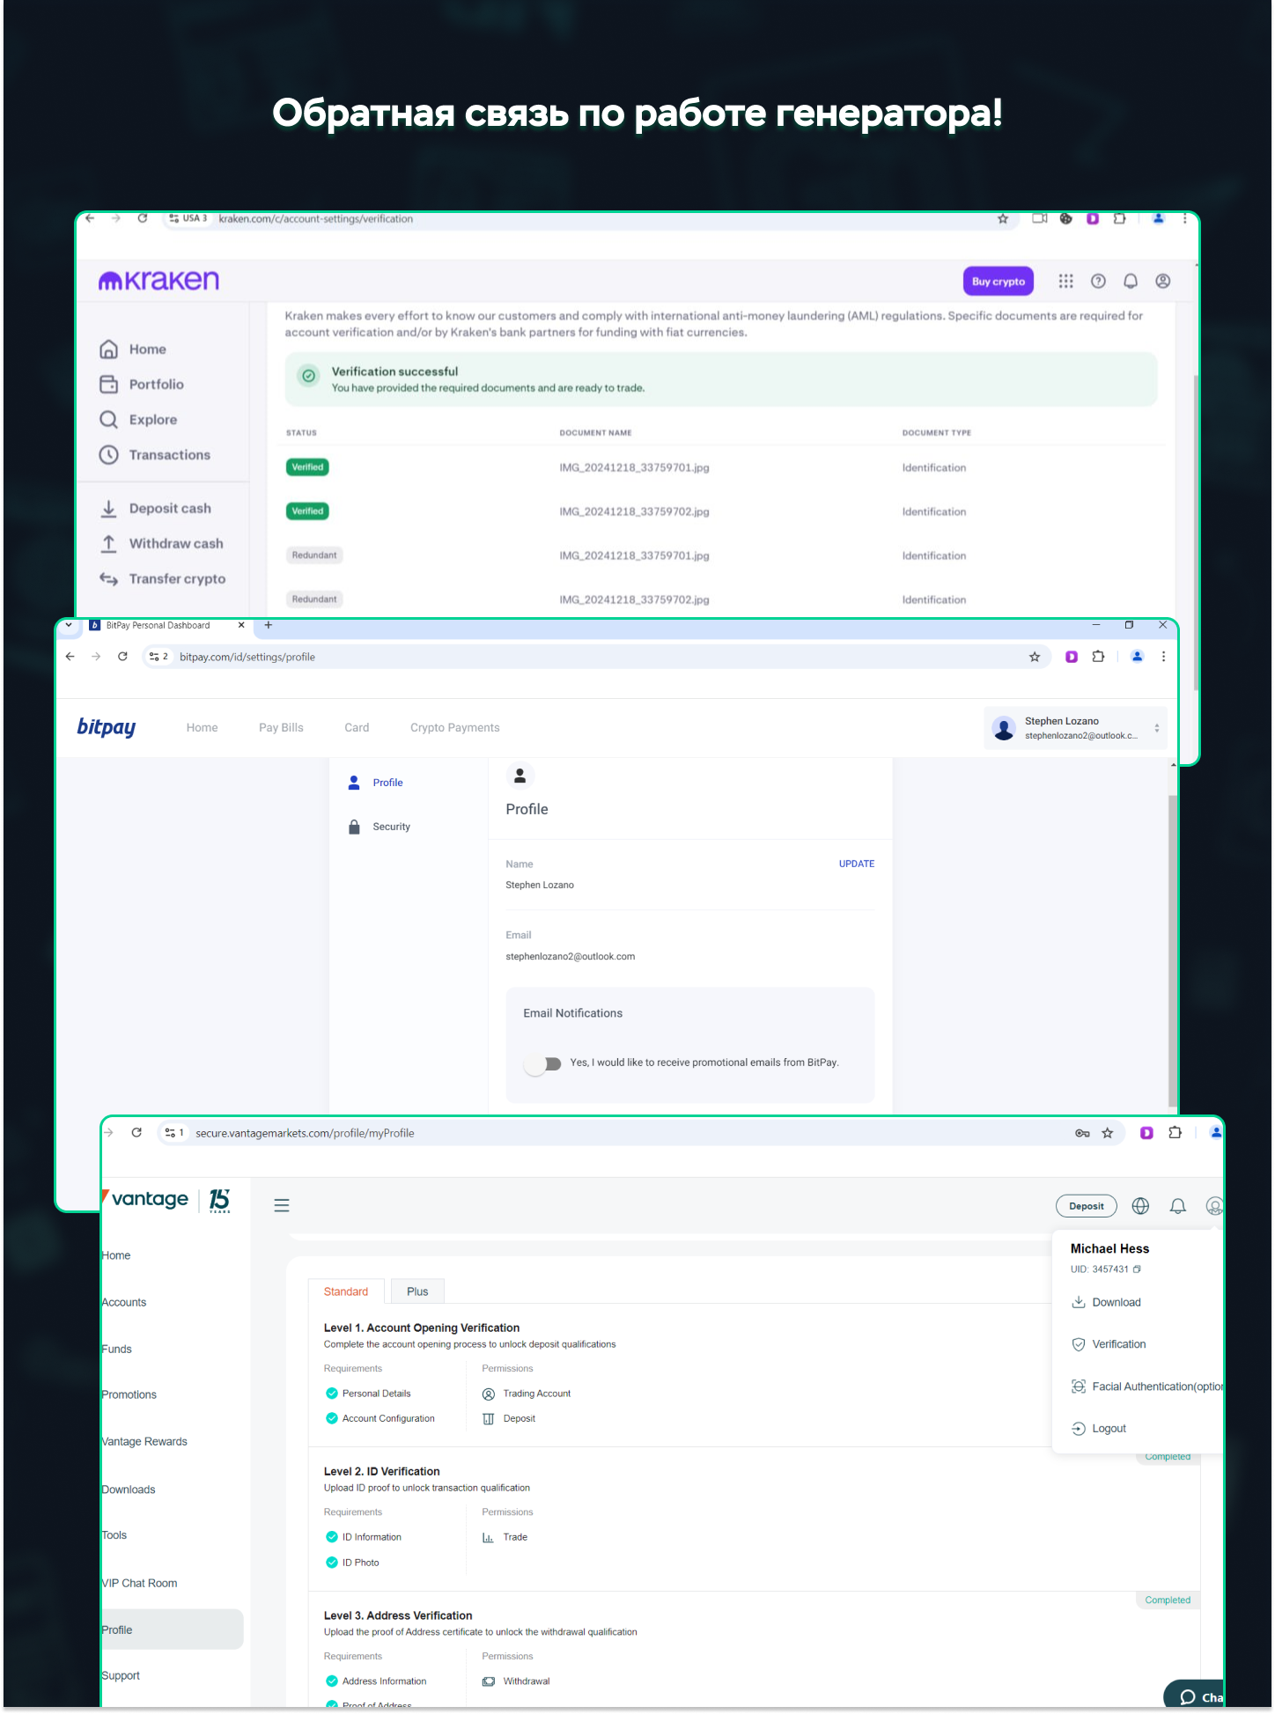Image resolution: width=1275 pixels, height=1714 pixels.
Task: Click Deposit button in Vantage header
Action: coord(1087,1207)
